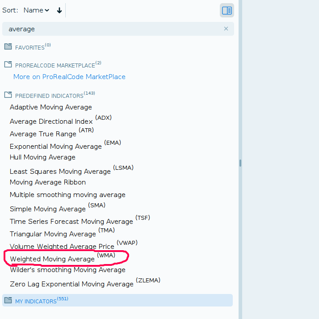
Task: Click the vertical scrollbar handle
Action: click(240, 163)
